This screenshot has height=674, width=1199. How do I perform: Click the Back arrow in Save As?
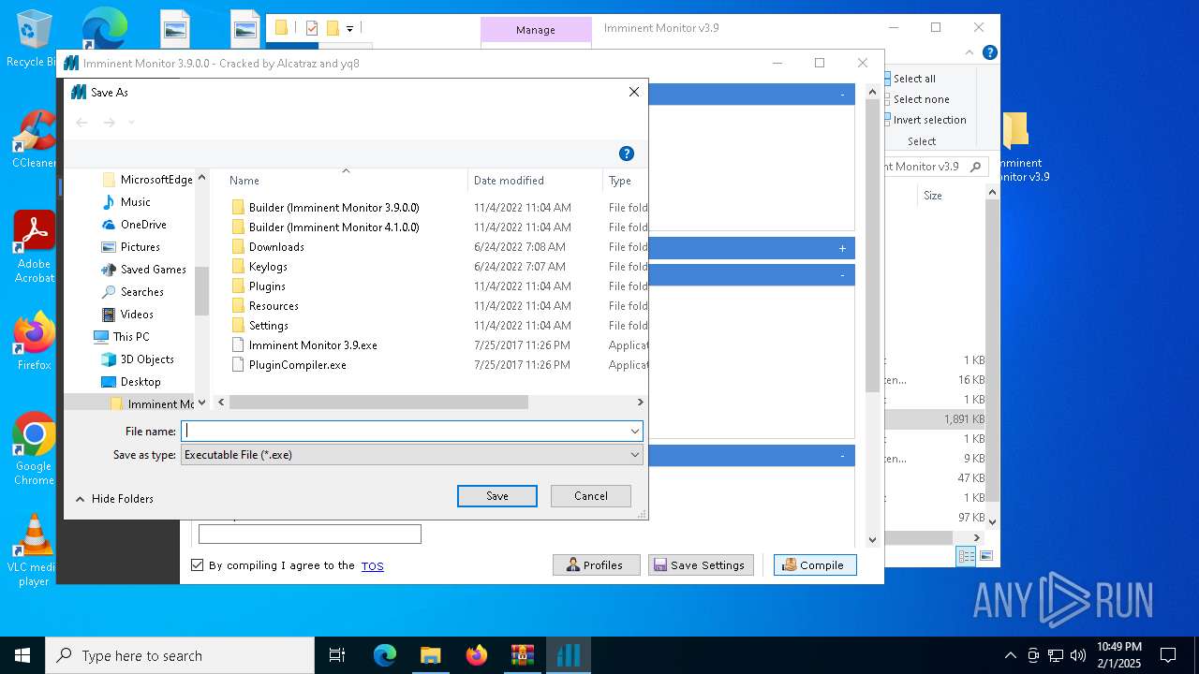pyautogui.click(x=81, y=123)
